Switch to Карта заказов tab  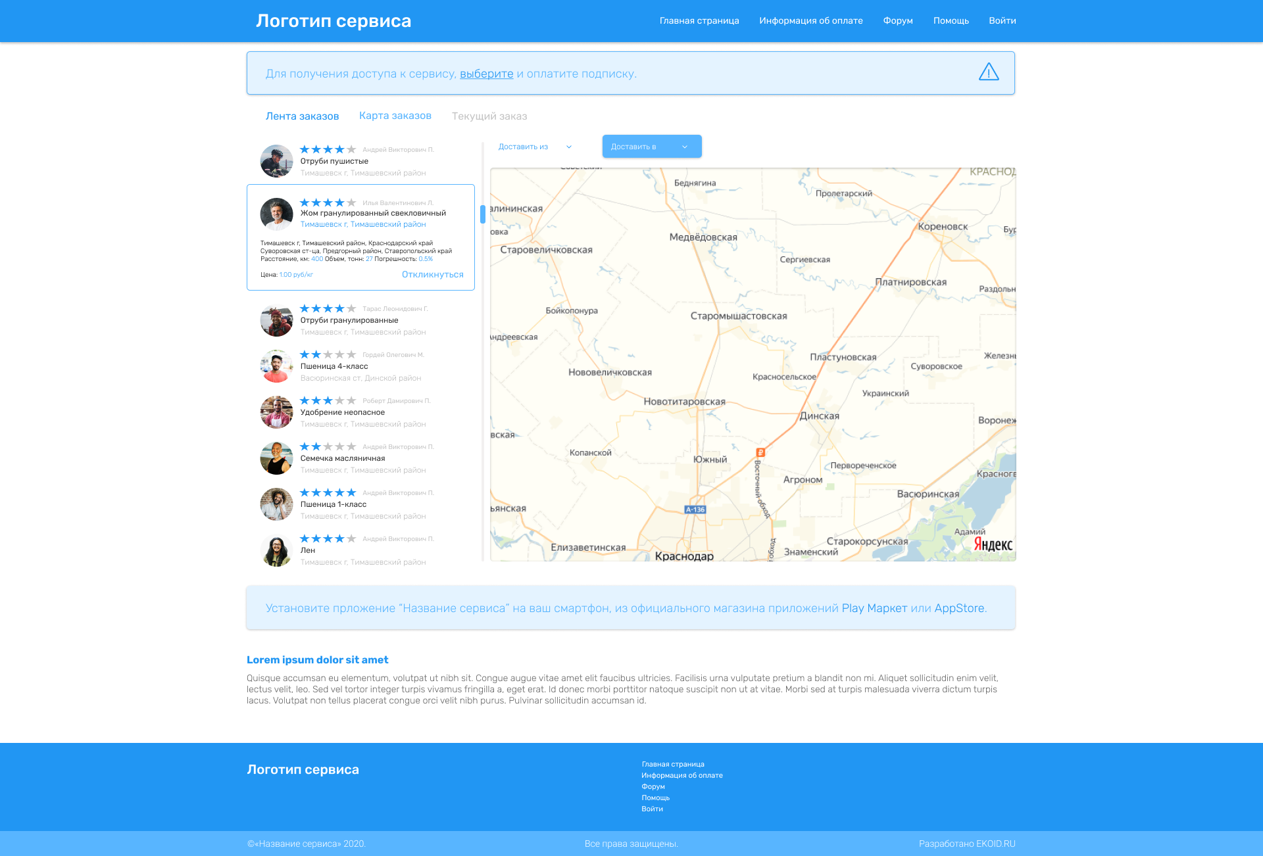point(395,116)
